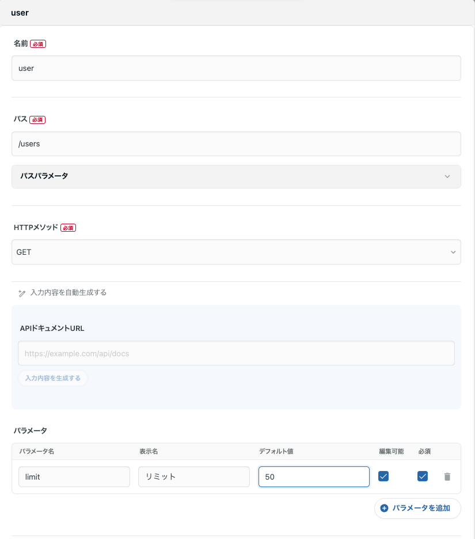
Task: Click the magic wand auto-generate icon
Action: coord(22,293)
